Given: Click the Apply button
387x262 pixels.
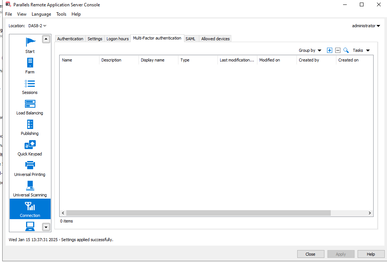Looking at the screenshot, I should 341,254.
